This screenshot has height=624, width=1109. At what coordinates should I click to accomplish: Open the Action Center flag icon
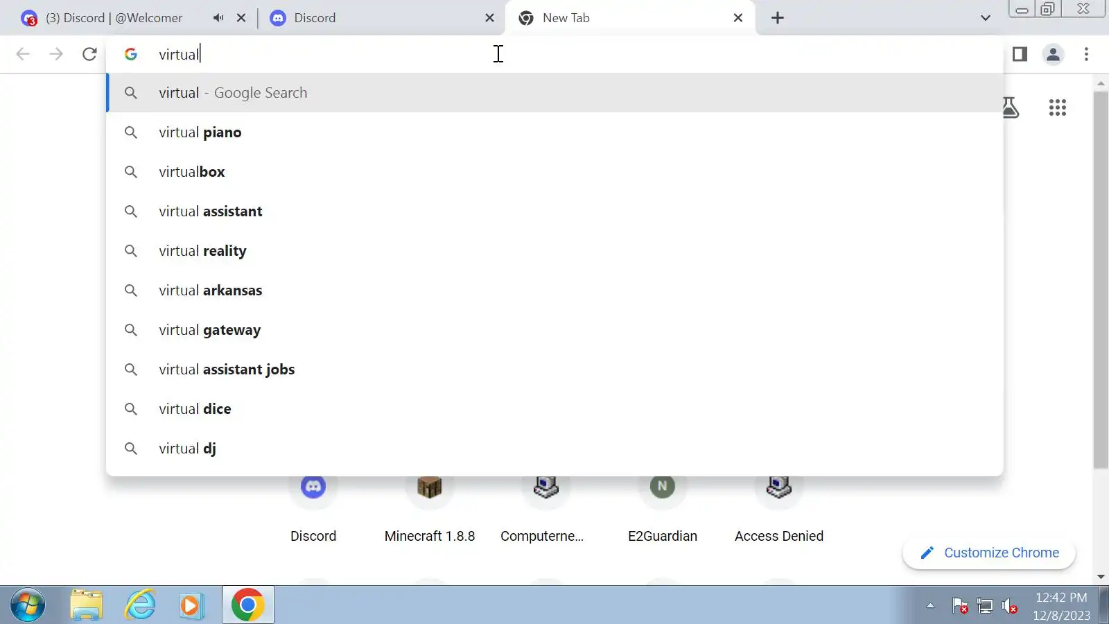click(960, 606)
